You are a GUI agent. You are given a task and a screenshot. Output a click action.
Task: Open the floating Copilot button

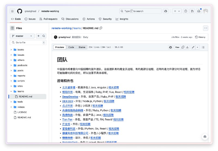[x=205, y=137]
